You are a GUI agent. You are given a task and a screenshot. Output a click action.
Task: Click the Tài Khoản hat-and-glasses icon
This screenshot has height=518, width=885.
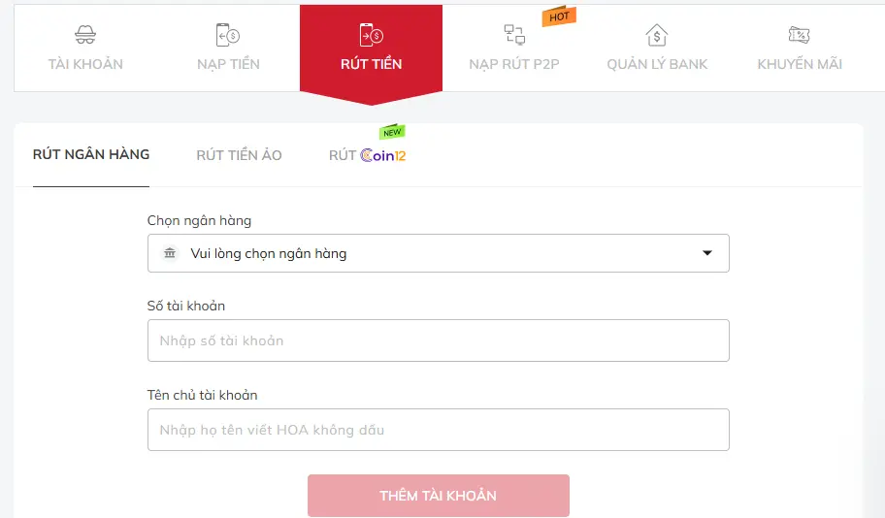[x=85, y=35]
